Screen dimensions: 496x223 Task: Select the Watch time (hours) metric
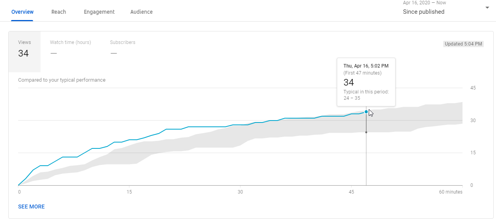pos(71,48)
